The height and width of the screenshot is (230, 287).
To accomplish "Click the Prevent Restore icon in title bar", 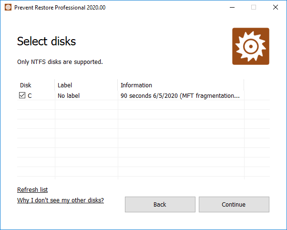I will pyautogui.click(x=8, y=7).
